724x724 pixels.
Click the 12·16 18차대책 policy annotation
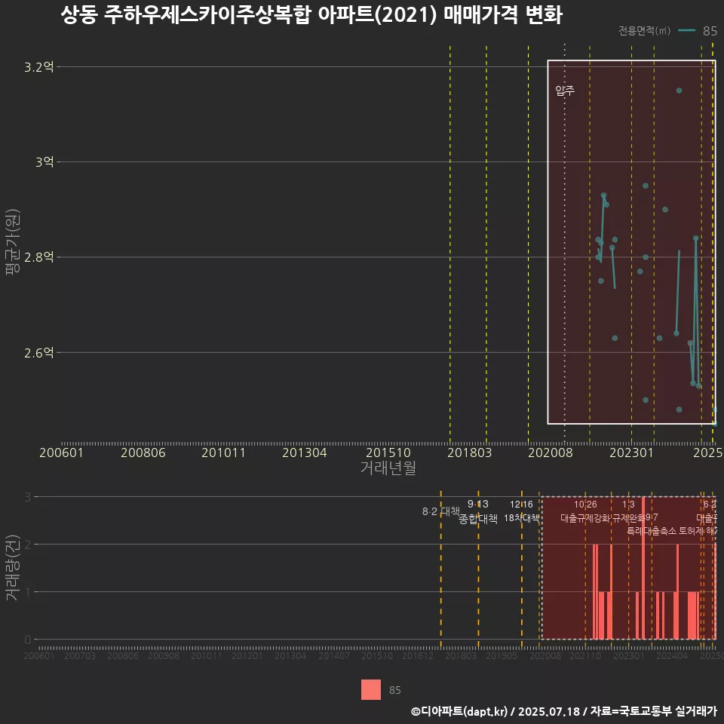(x=521, y=511)
